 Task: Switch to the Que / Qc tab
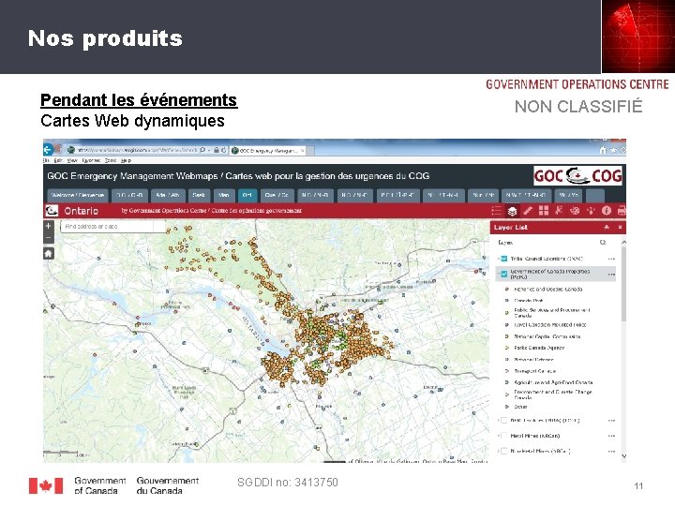click(277, 195)
